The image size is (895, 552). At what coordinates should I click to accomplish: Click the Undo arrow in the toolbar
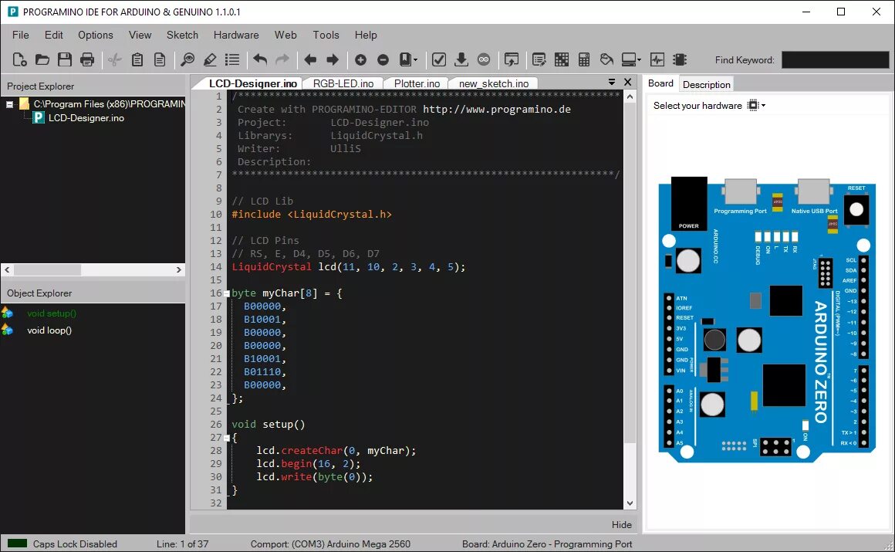coord(260,59)
